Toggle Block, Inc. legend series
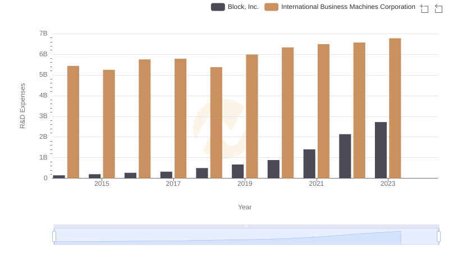The height and width of the screenshot is (258, 449). pos(235,7)
